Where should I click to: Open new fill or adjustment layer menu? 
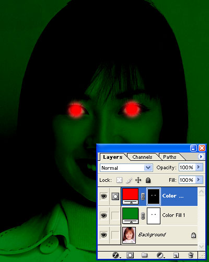coord(160,255)
